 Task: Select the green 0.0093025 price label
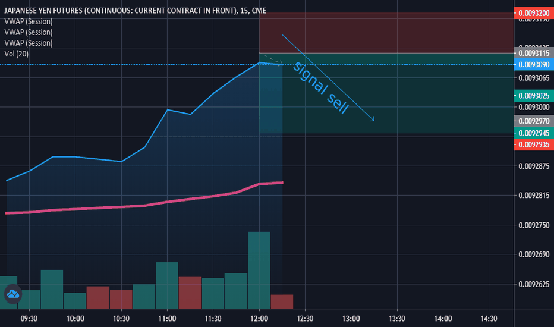pyautogui.click(x=534, y=96)
